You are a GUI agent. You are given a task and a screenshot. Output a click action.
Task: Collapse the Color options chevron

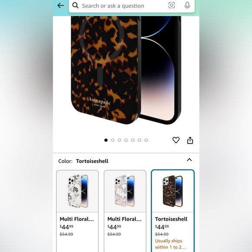pyautogui.click(x=189, y=160)
